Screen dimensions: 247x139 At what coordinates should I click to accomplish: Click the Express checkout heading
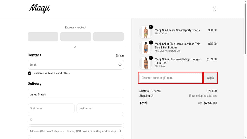pyautogui.click(x=76, y=28)
